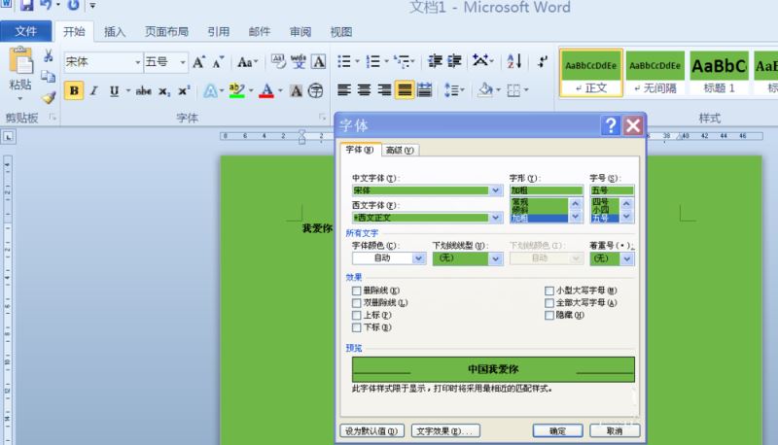Click the 我爱你 text in document

point(317,228)
